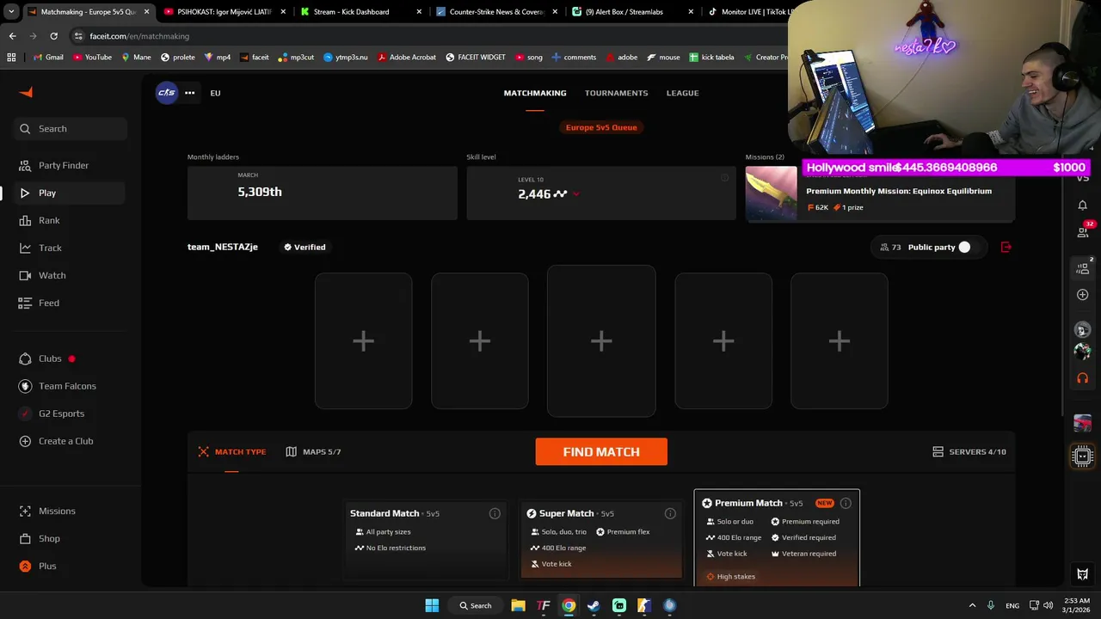This screenshot has width=1101, height=619.
Task: Open the Windows Start menu
Action: tap(432, 605)
